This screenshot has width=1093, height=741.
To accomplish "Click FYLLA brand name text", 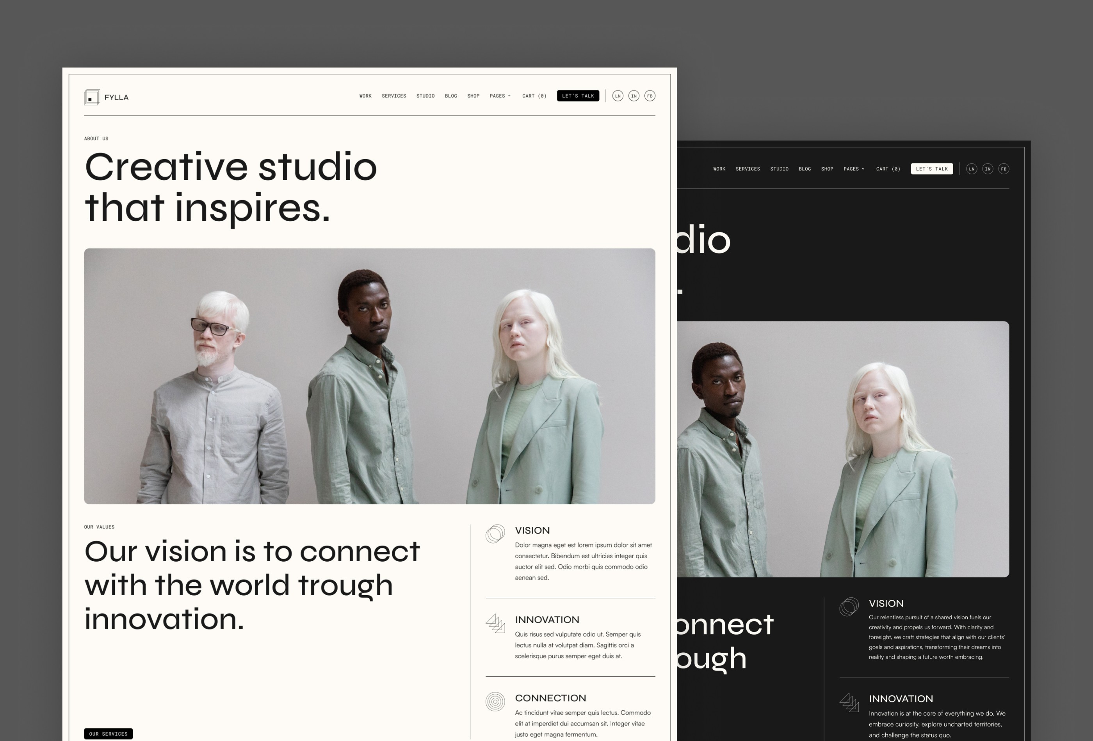I will tap(117, 97).
